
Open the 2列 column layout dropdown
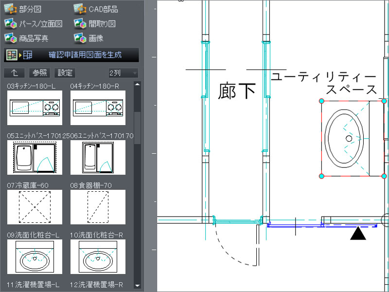124,73
